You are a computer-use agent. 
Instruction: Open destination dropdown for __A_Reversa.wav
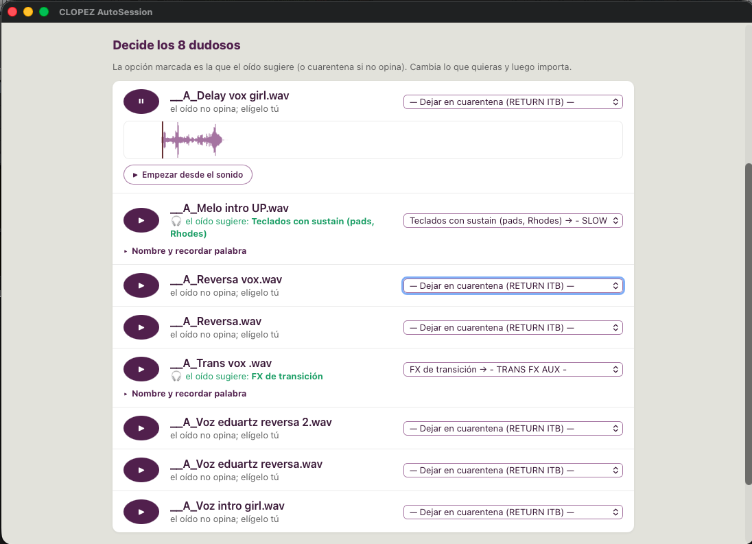click(513, 328)
